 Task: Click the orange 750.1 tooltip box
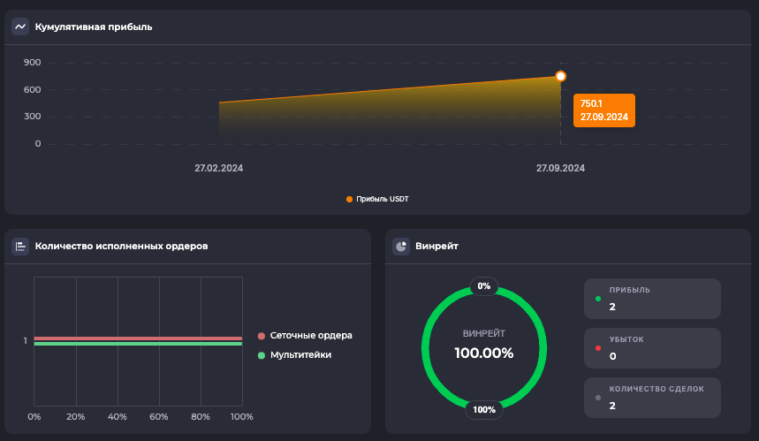pos(603,110)
